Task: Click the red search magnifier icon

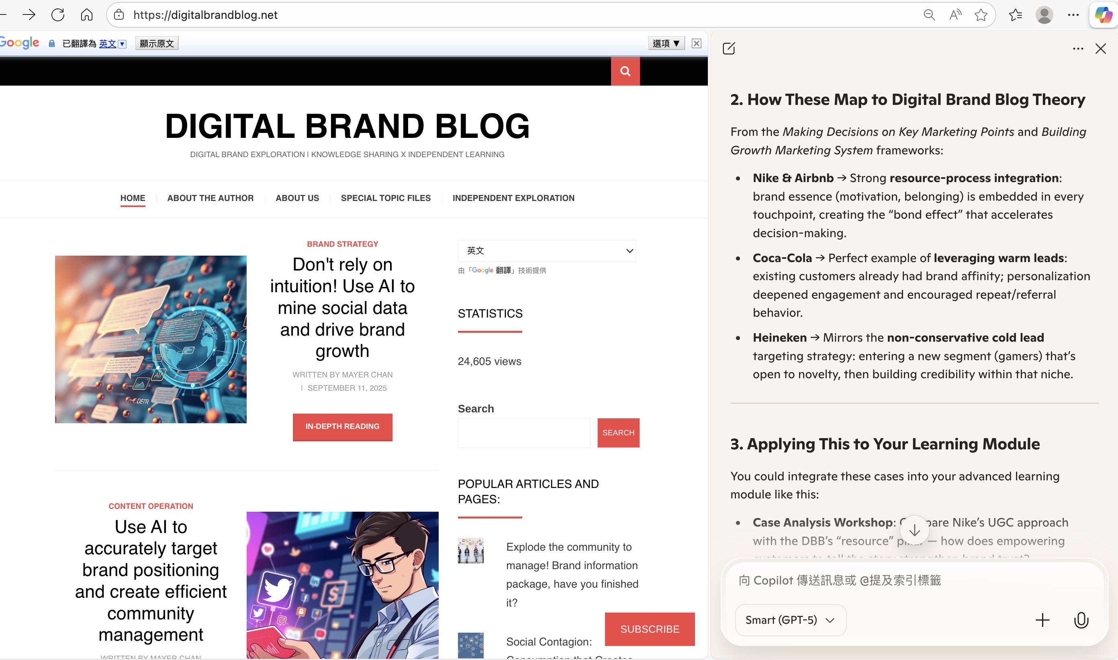Action: (x=625, y=71)
